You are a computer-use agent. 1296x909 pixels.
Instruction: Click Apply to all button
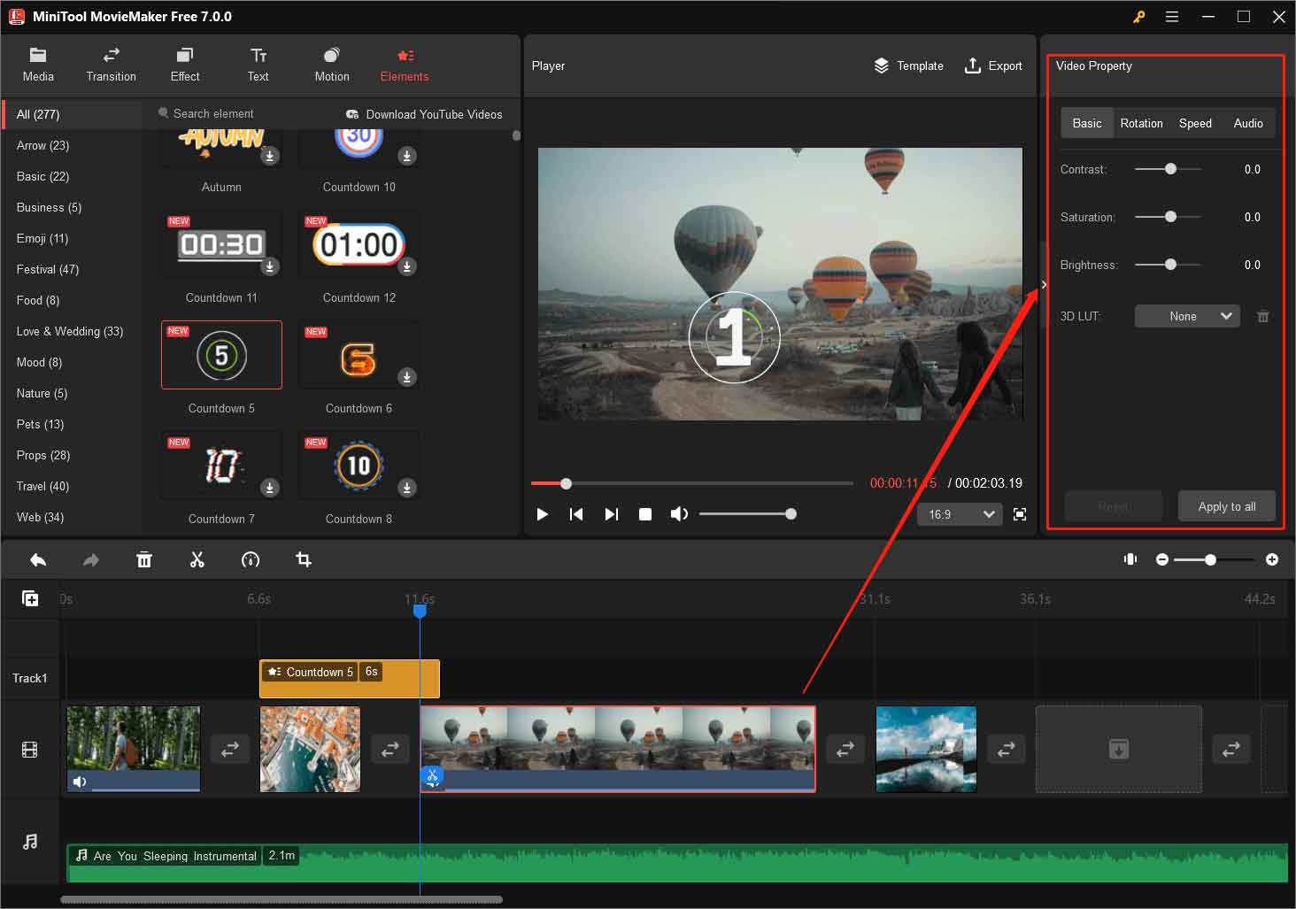[x=1227, y=506]
